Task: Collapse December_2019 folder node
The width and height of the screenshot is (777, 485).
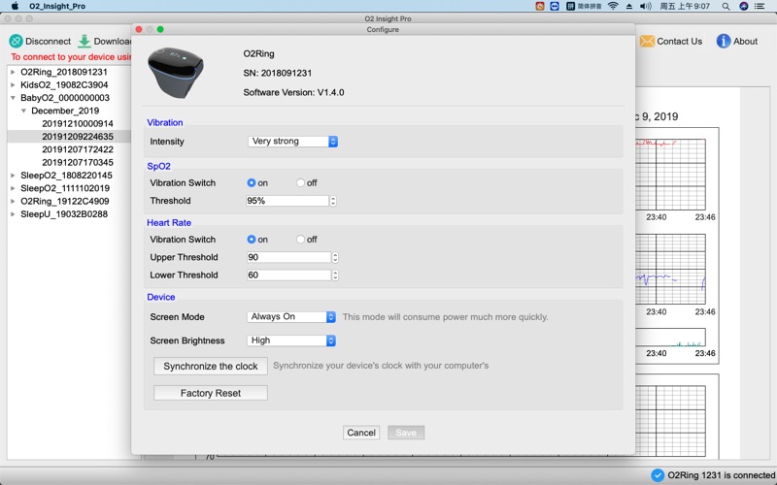Action: [23, 111]
